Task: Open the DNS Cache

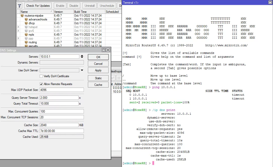Action: tap(98, 85)
